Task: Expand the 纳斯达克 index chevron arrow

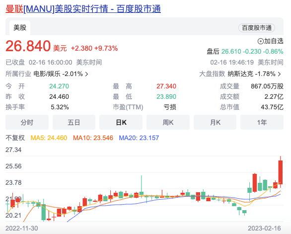Action: pos(279,75)
